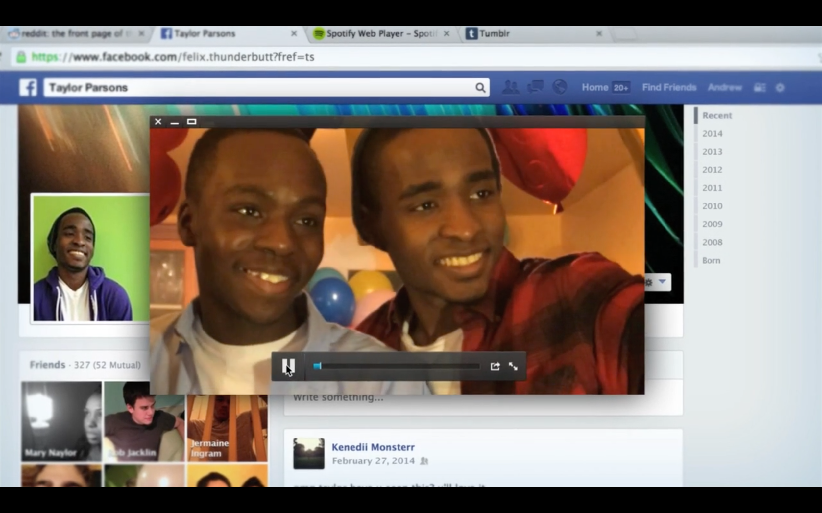Open the friend requests icon

pos(510,87)
